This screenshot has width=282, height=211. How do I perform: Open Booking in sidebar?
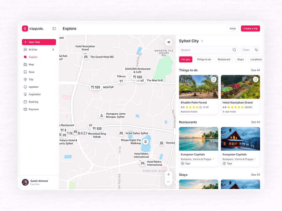point(39,102)
